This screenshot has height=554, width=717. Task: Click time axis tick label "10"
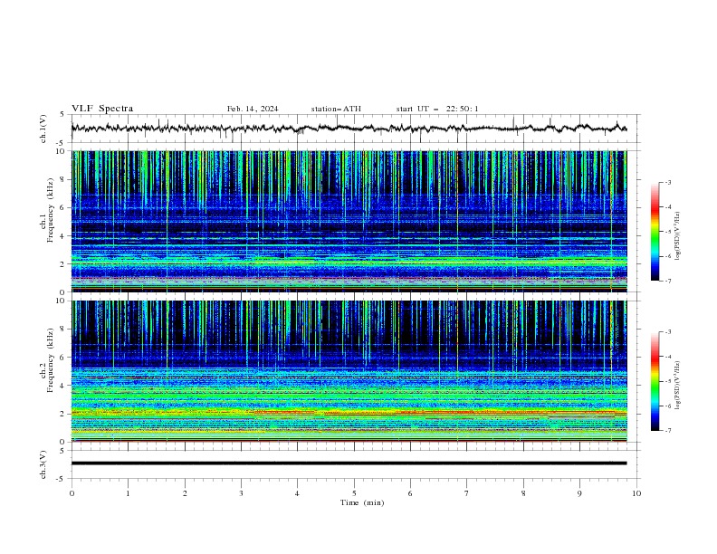click(x=636, y=493)
